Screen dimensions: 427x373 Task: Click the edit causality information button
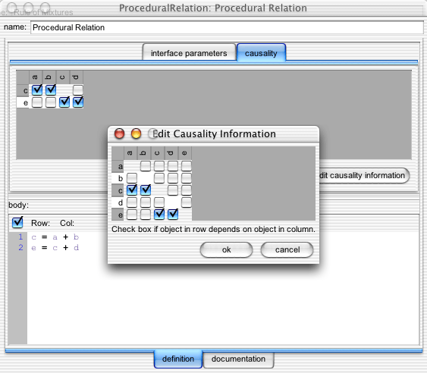tap(364, 175)
